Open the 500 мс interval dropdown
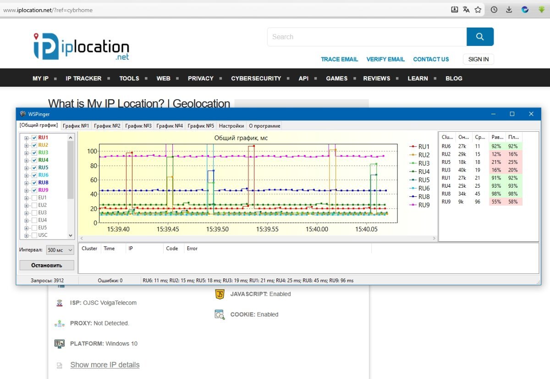Screen dimensions: 550x379 click(x=60, y=250)
